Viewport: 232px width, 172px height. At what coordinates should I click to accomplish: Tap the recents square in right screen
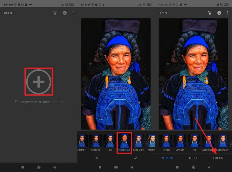click(177, 167)
